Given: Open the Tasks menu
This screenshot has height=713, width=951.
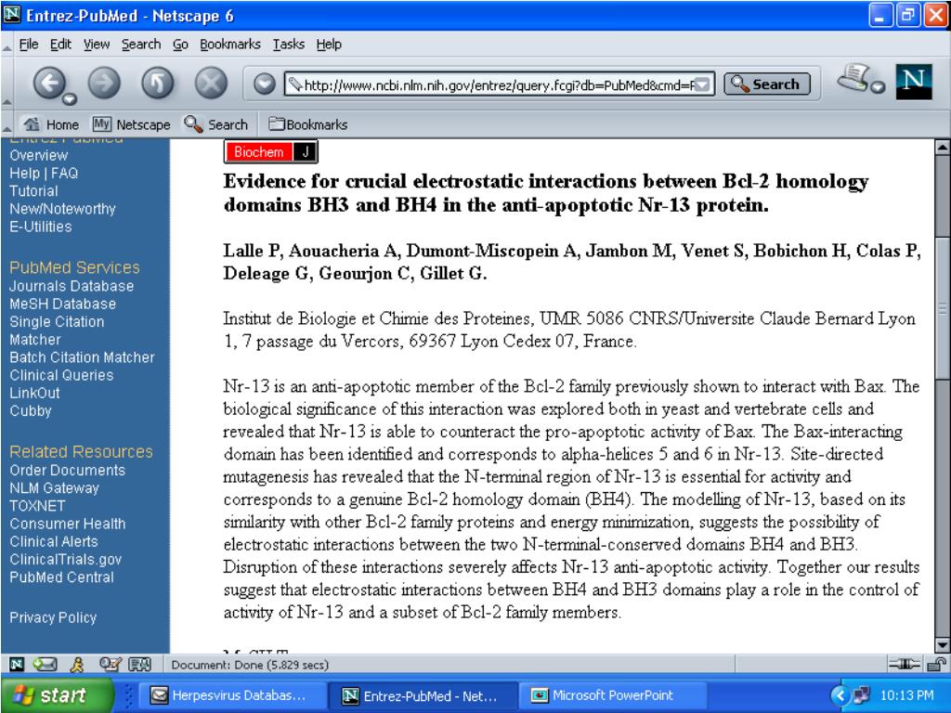Looking at the screenshot, I should [x=289, y=45].
